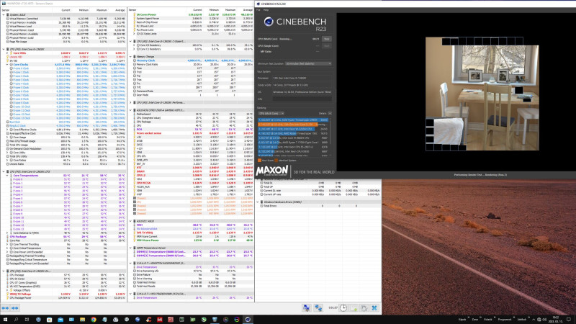
Task: Click the Maximum column header in HWiNFO
Action: click(102, 10)
